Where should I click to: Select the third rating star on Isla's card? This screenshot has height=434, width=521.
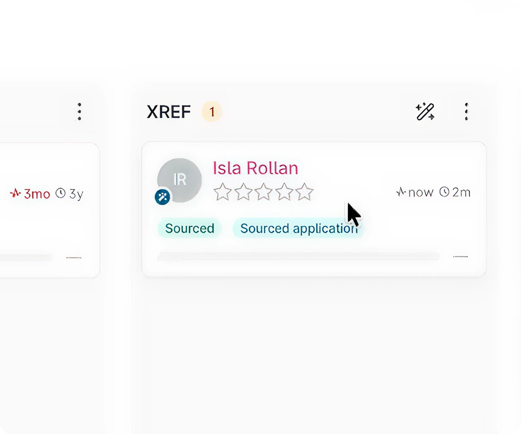(x=263, y=192)
